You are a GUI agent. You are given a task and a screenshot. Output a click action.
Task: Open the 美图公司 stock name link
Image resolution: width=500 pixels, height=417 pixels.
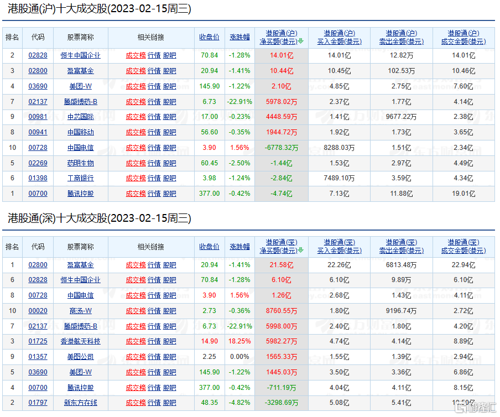tap(80, 356)
